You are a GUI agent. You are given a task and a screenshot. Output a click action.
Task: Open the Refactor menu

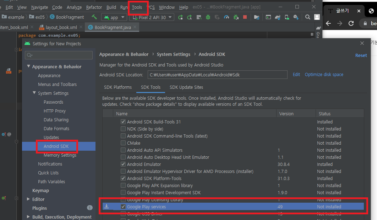[x=94, y=7]
